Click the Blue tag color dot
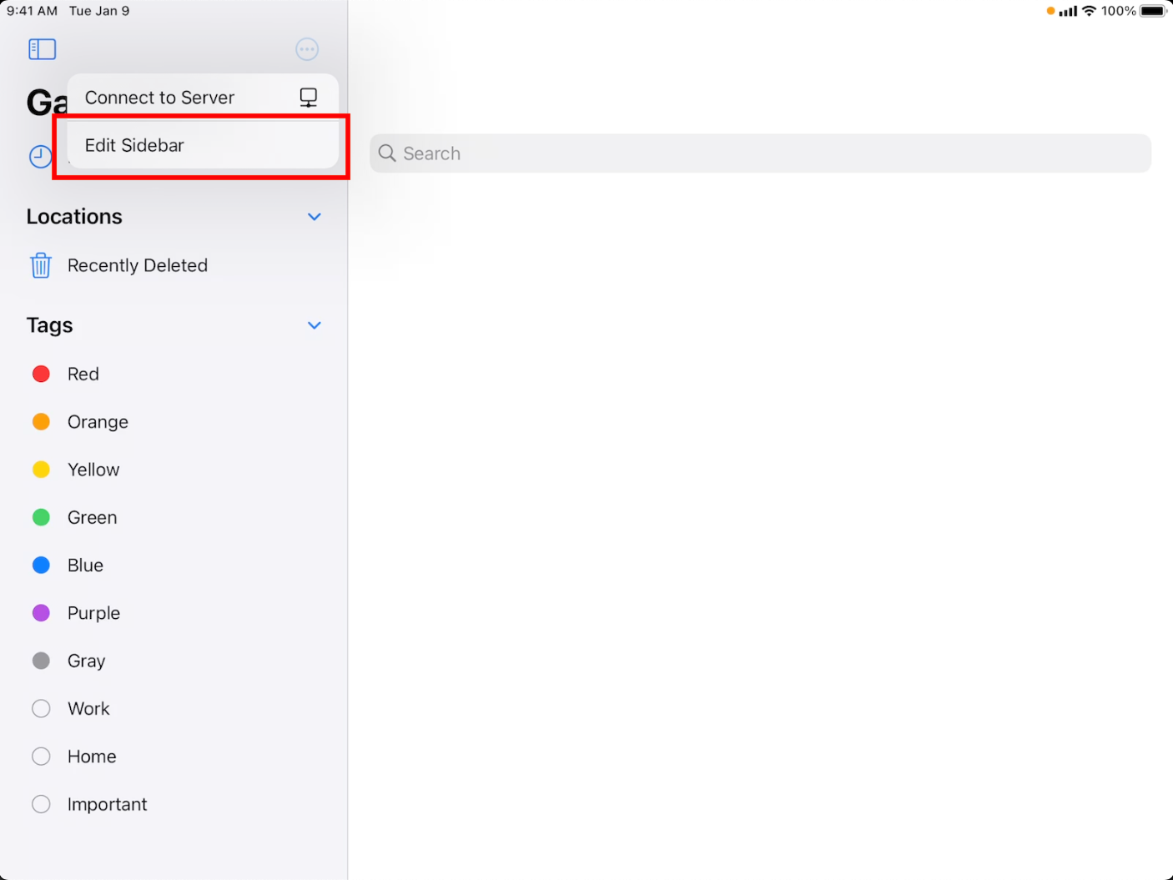Image resolution: width=1173 pixels, height=880 pixels. pos(41,566)
